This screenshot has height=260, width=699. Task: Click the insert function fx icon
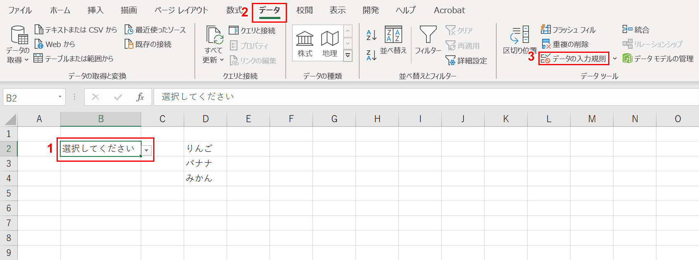[x=140, y=97]
